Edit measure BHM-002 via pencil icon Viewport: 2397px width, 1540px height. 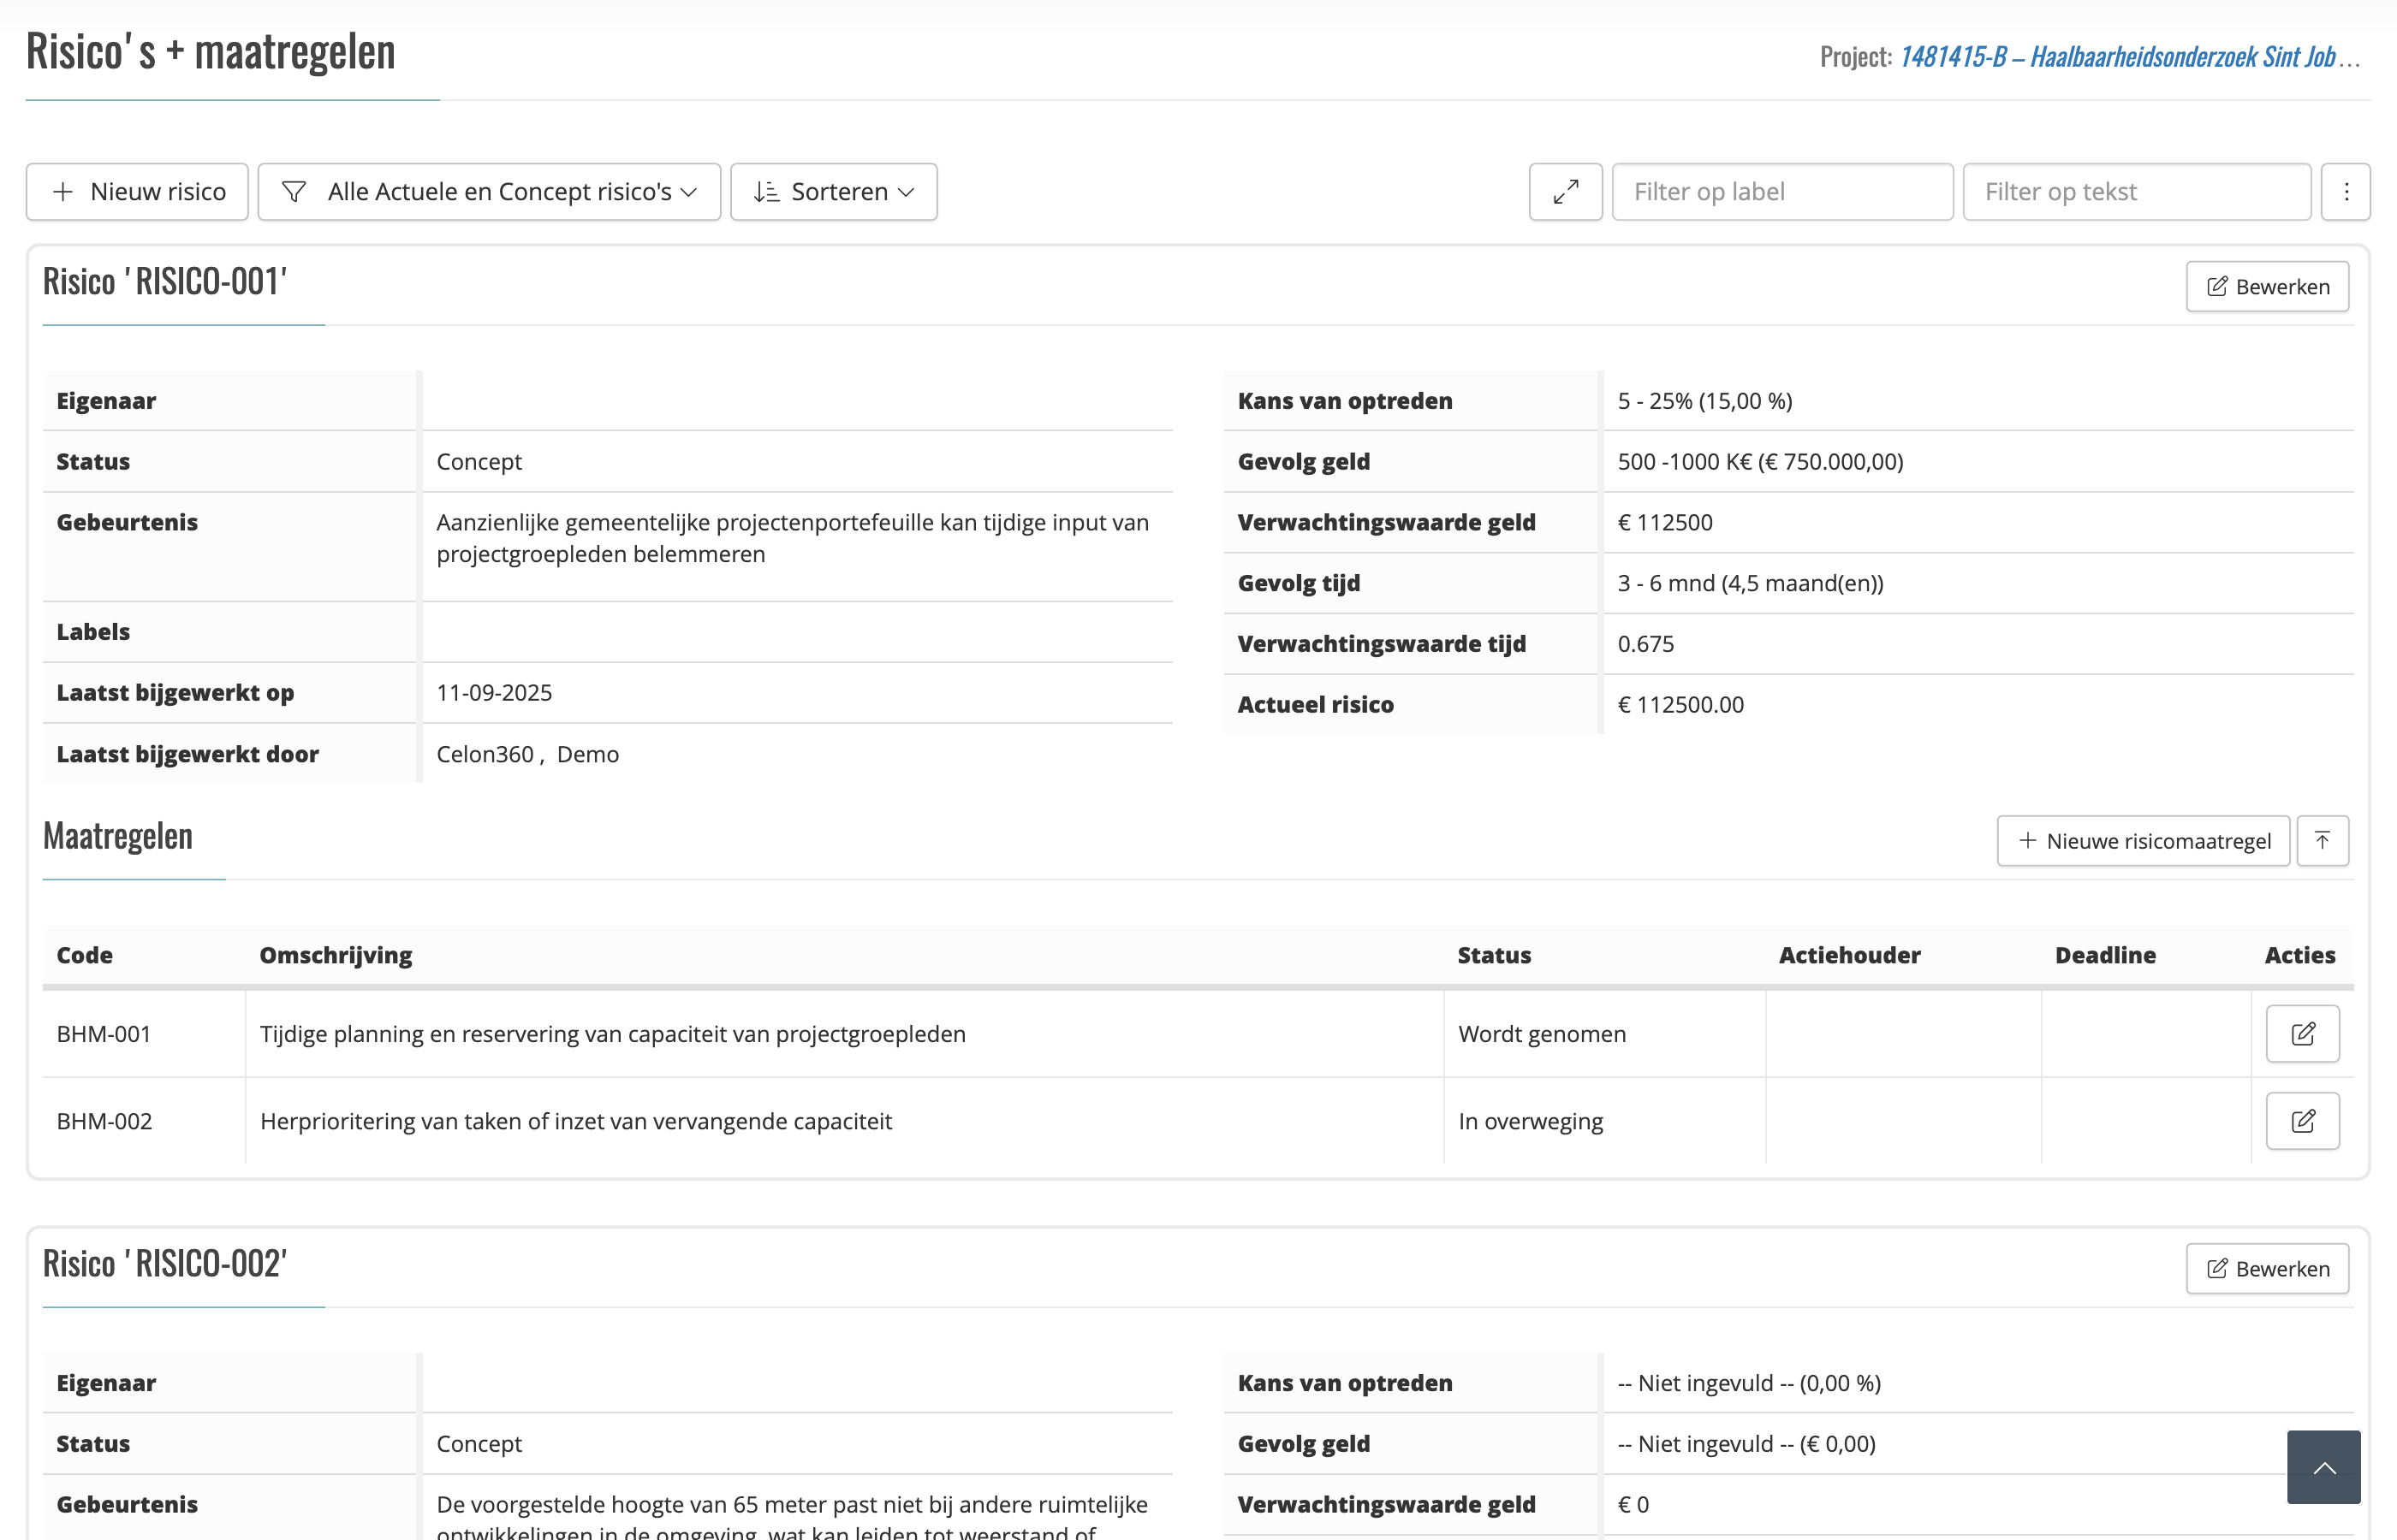pos(2302,1120)
